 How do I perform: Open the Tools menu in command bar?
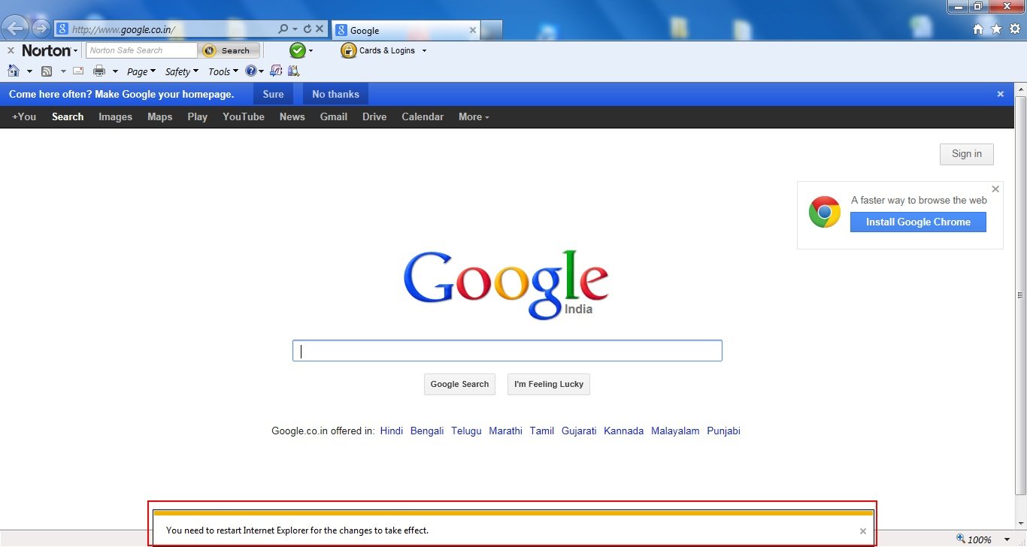pos(223,71)
